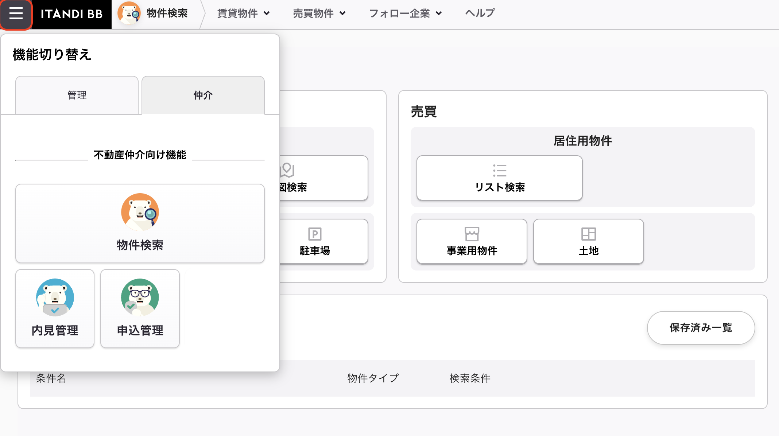The image size is (779, 436).
Task: Close the hamburger menu icon
Action: pos(16,14)
